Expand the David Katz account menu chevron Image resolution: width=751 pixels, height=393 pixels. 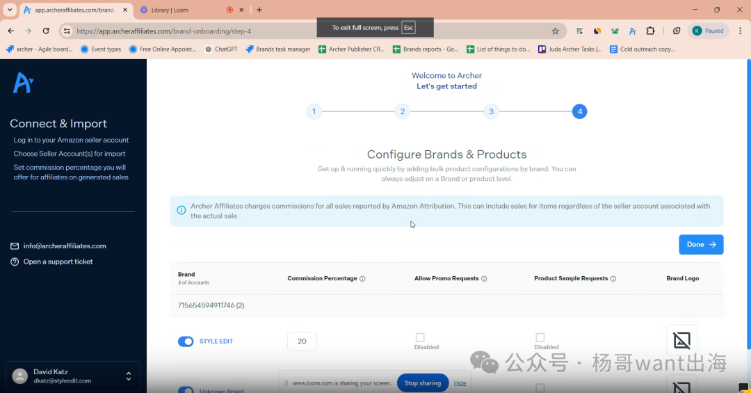click(129, 376)
